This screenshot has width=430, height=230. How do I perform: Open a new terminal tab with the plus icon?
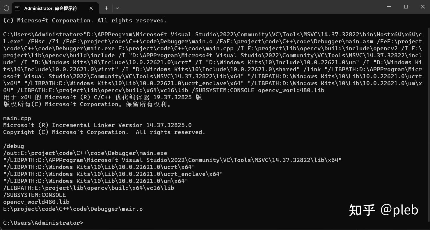(106, 8)
